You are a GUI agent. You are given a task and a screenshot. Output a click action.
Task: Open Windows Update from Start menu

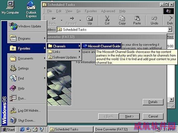click(27, 26)
